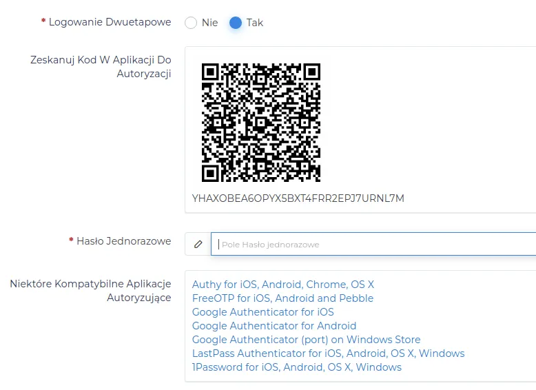The height and width of the screenshot is (390, 536).
Task: Open Google Authenticator (port) on Windows Store
Action: 307,340
